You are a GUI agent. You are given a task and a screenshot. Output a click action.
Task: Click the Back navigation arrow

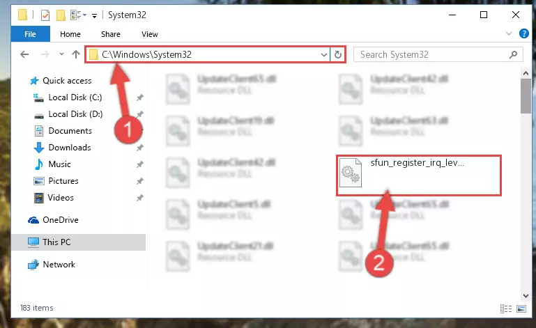click(24, 54)
